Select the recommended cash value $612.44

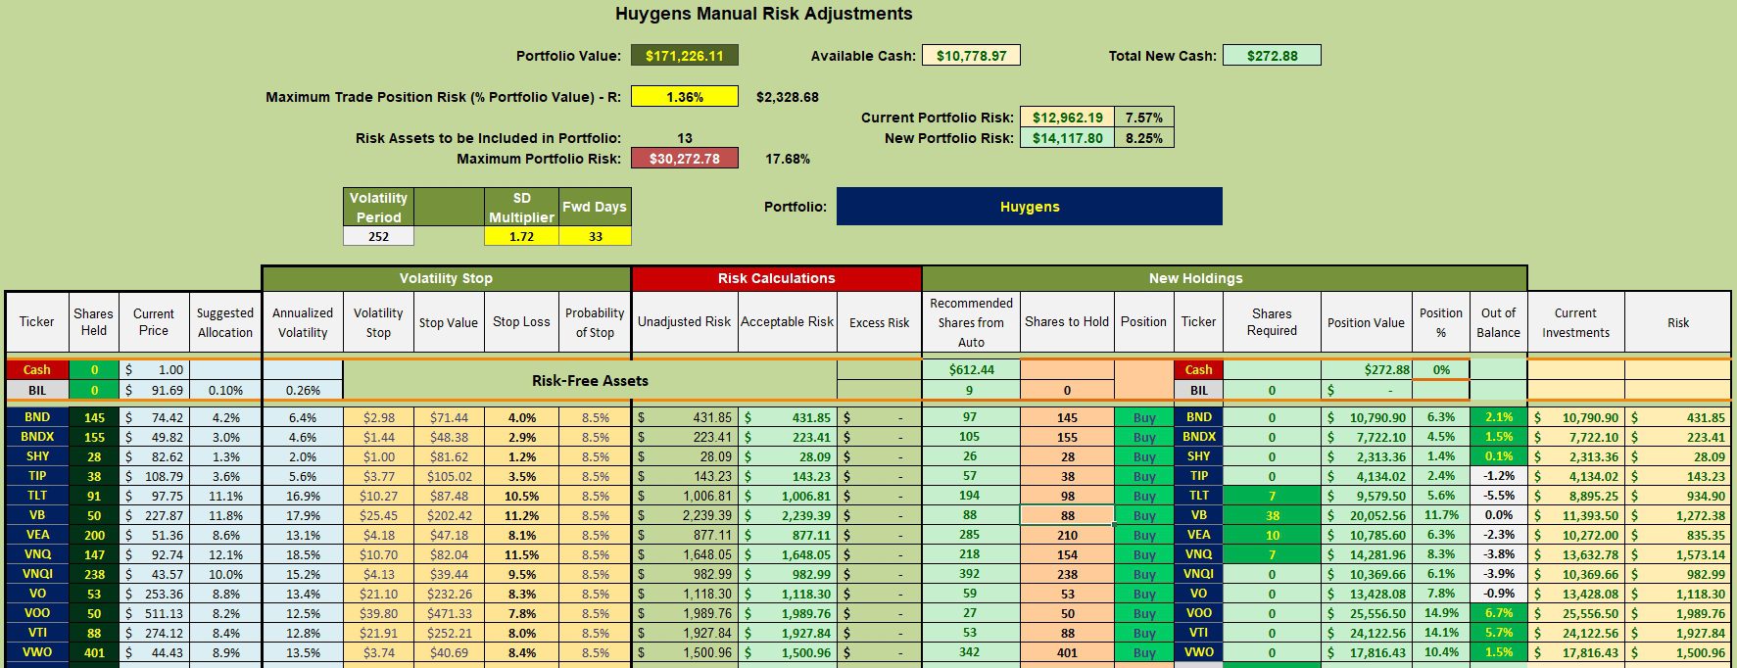click(970, 369)
